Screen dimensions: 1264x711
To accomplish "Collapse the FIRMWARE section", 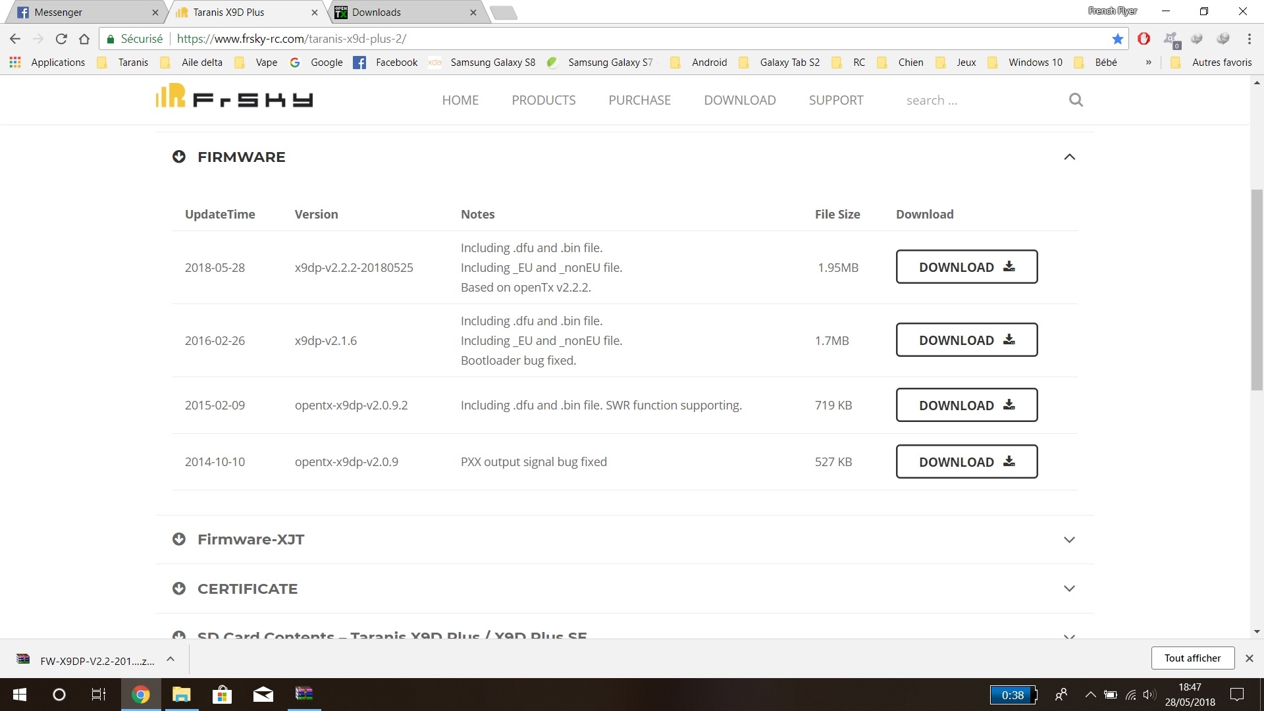I will [1069, 157].
